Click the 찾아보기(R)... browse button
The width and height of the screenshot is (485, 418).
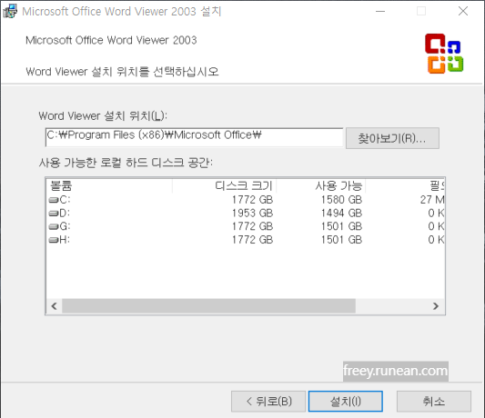click(x=392, y=138)
